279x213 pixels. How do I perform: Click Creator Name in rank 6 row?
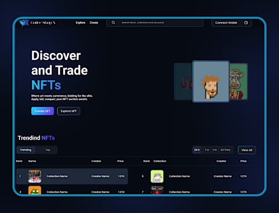[223, 176]
